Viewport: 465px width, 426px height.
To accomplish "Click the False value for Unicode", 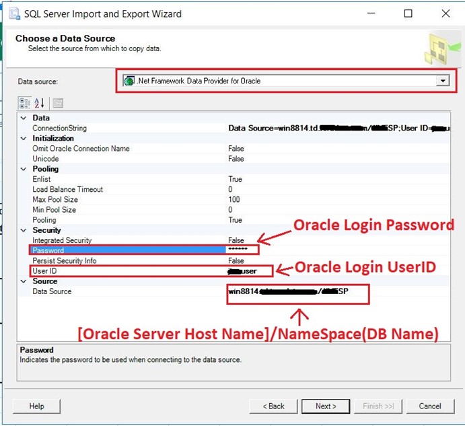I will [x=236, y=159].
